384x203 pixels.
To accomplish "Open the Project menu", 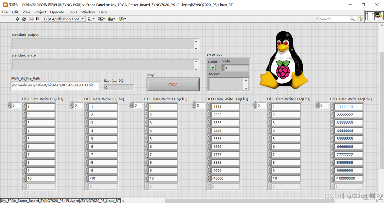I will tap(40, 12).
